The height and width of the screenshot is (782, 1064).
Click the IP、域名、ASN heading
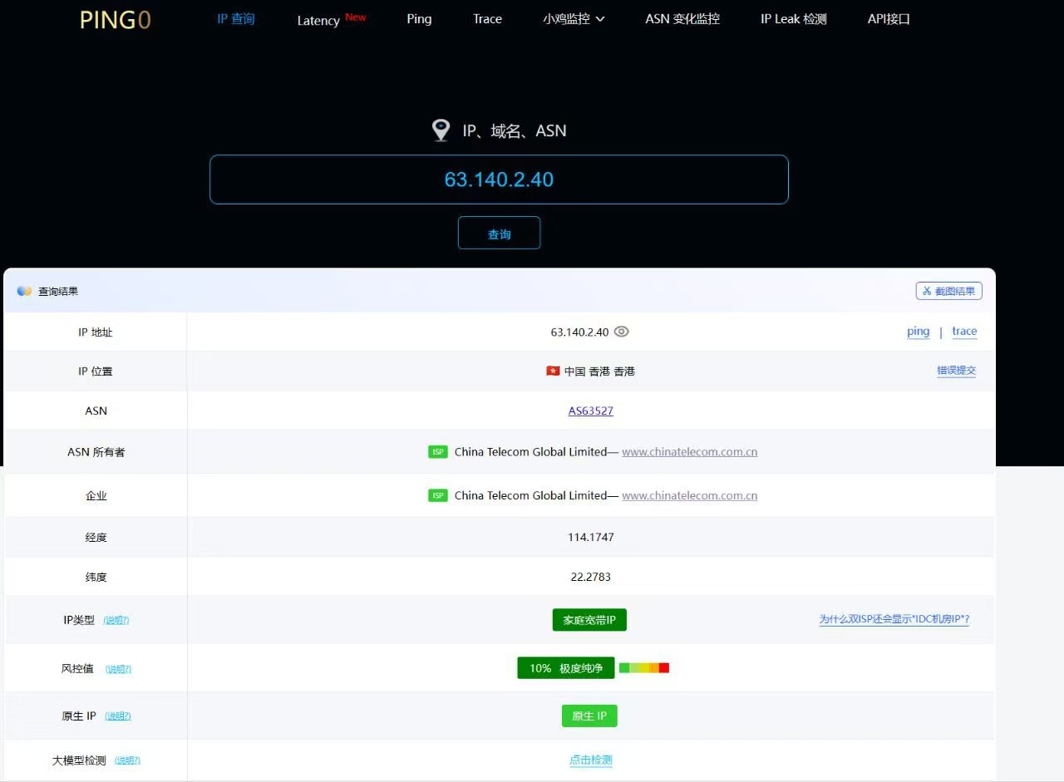coord(515,130)
